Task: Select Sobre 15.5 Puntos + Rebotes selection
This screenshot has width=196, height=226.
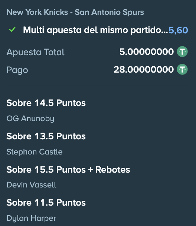Action: [68, 170]
